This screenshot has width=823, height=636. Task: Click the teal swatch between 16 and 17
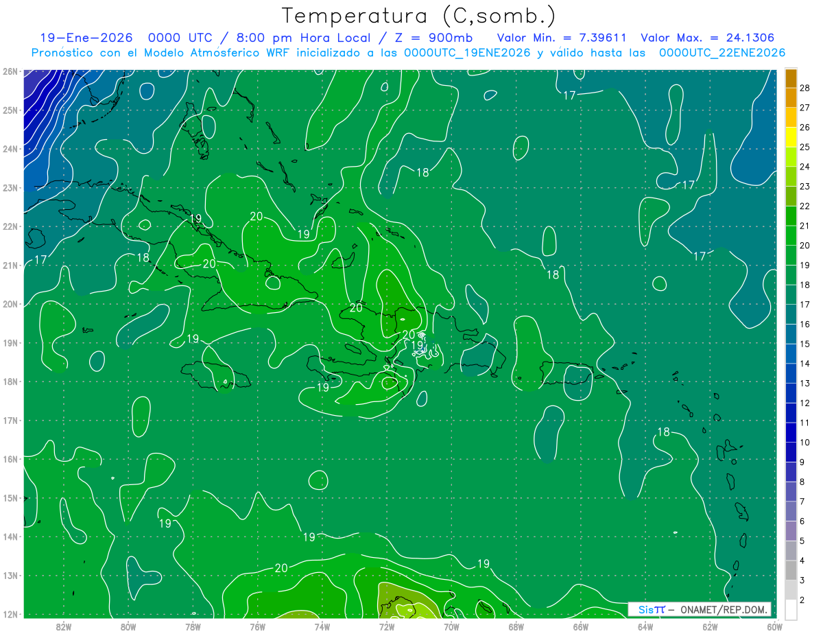(791, 314)
